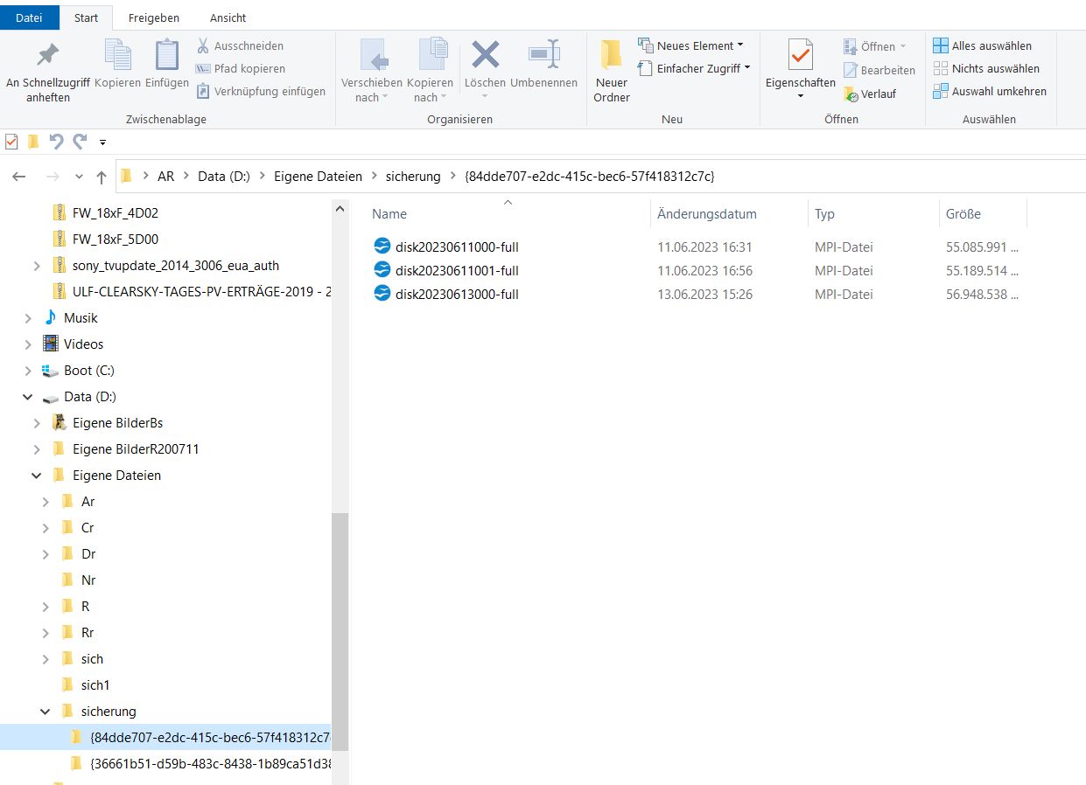
Task: Sort by Änderungsdatum column header
Action: [x=707, y=213]
